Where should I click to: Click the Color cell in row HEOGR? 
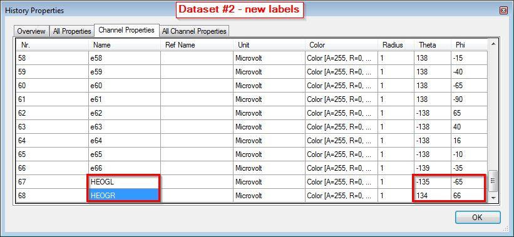[x=341, y=196]
